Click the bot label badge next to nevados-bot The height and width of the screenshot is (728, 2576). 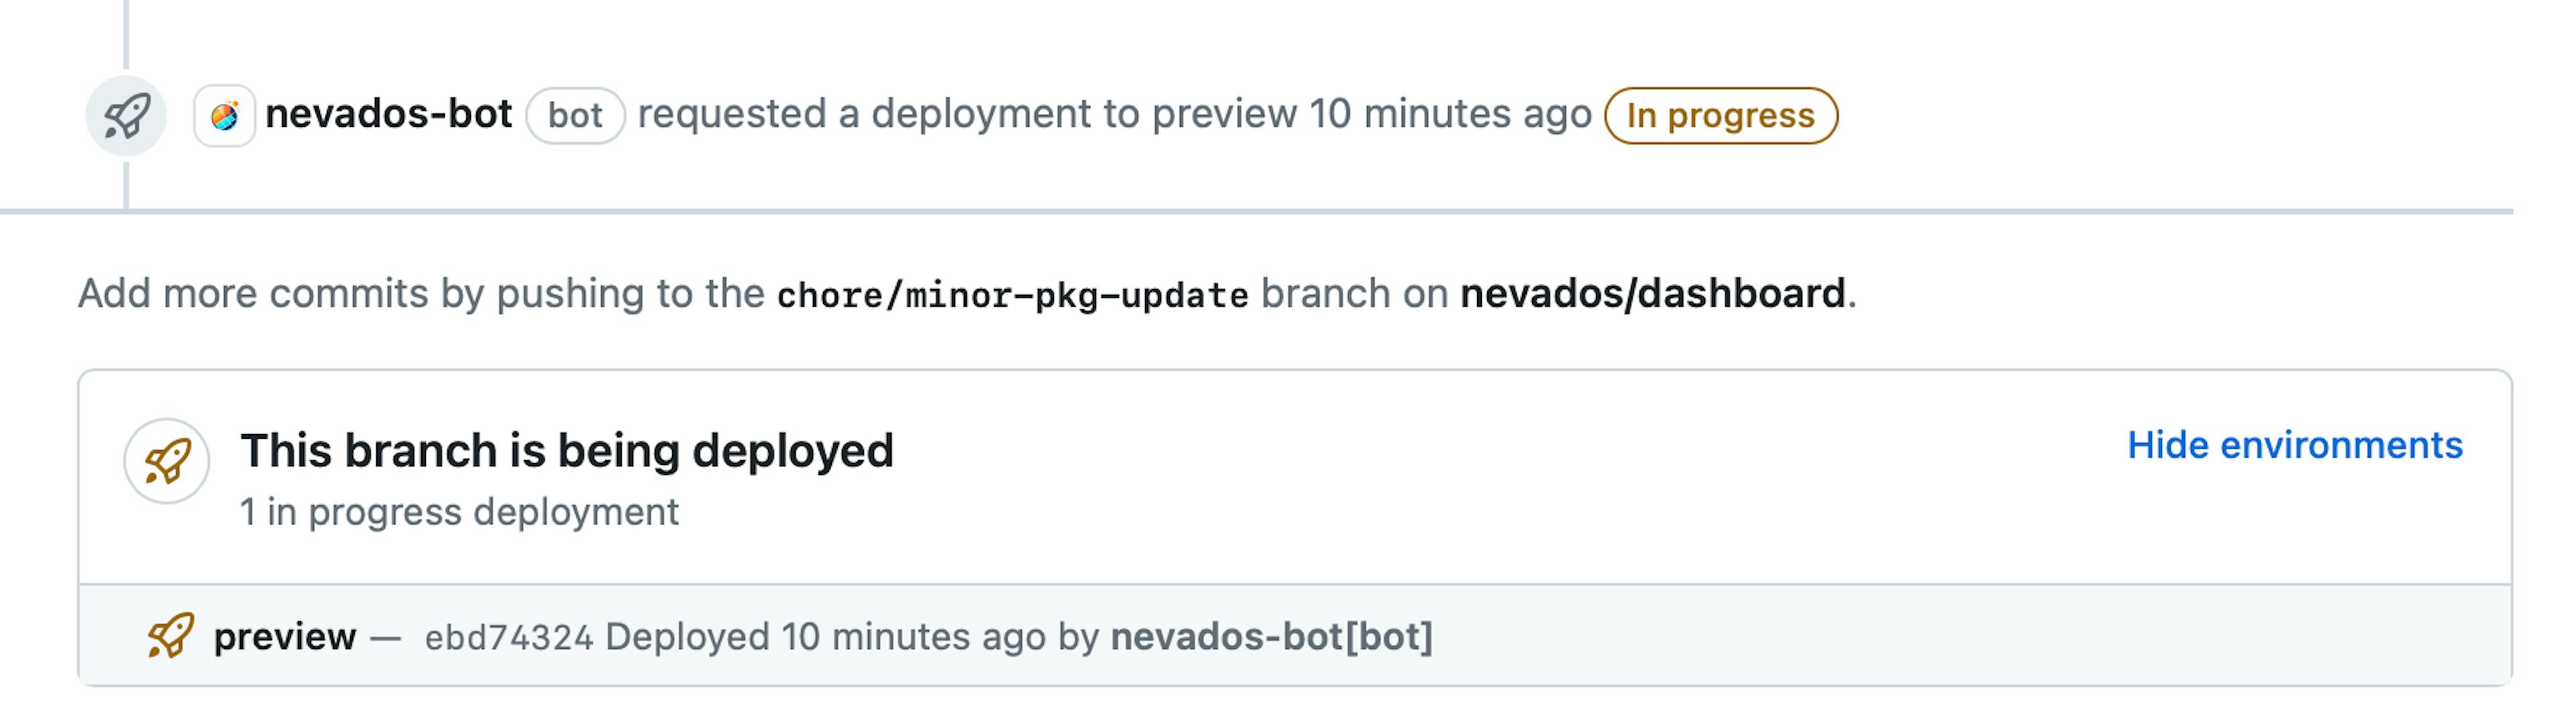point(577,116)
